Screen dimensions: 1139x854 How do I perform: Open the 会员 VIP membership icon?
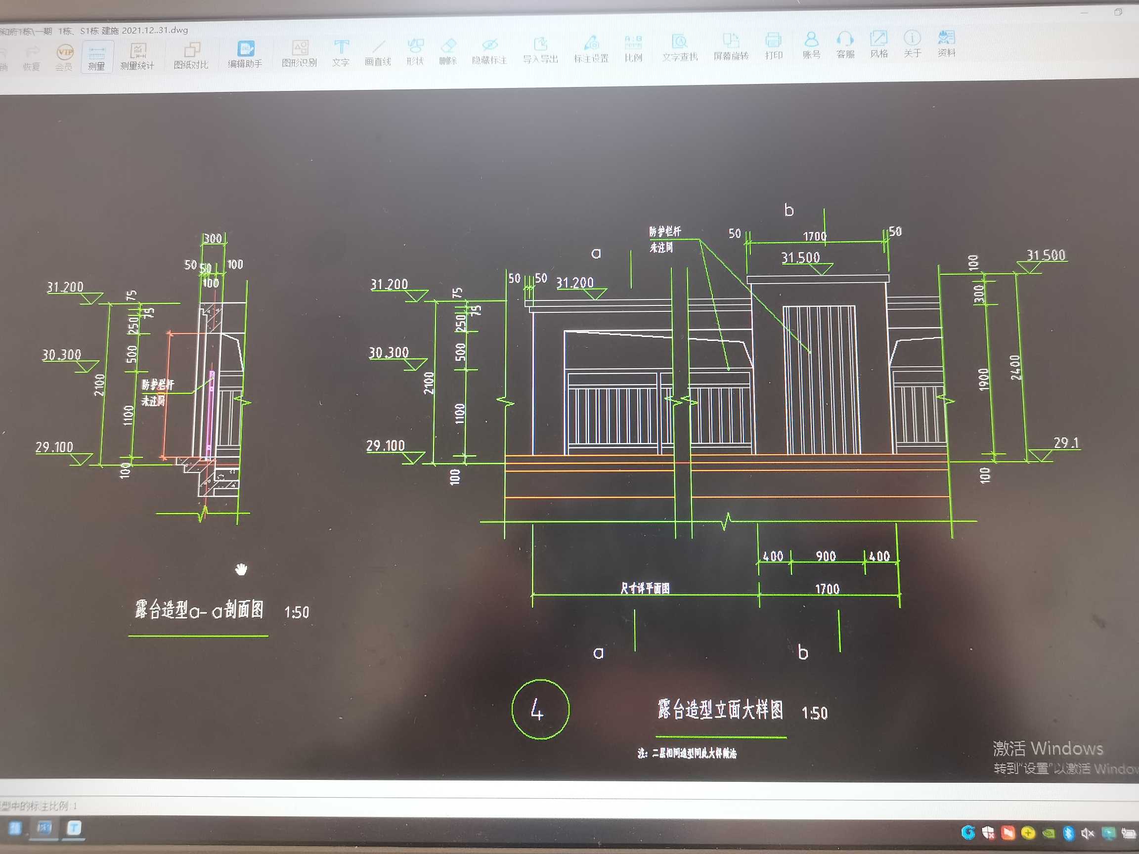(65, 58)
